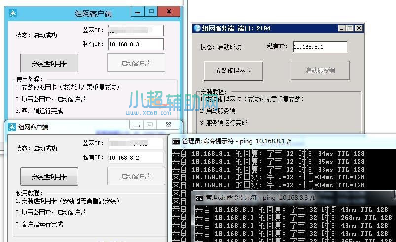Image resolution: width=396 pixels, height=242 pixels.
Task: Minimize the 组网服务端 window
Action: point(342,28)
